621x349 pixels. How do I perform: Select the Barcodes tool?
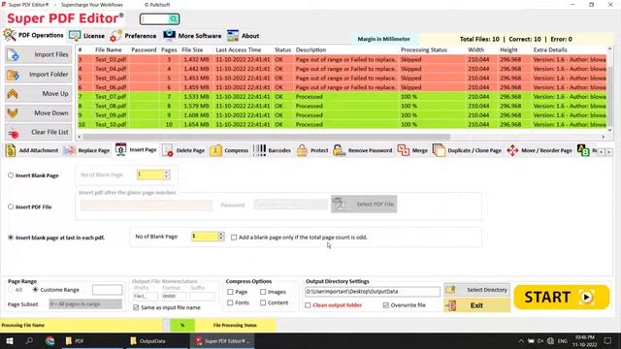point(272,150)
